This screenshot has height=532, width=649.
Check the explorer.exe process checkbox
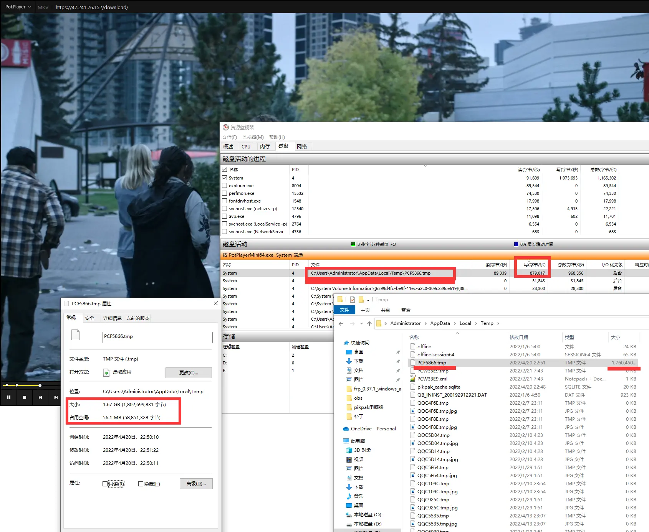pyautogui.click(x=225, y=186)
